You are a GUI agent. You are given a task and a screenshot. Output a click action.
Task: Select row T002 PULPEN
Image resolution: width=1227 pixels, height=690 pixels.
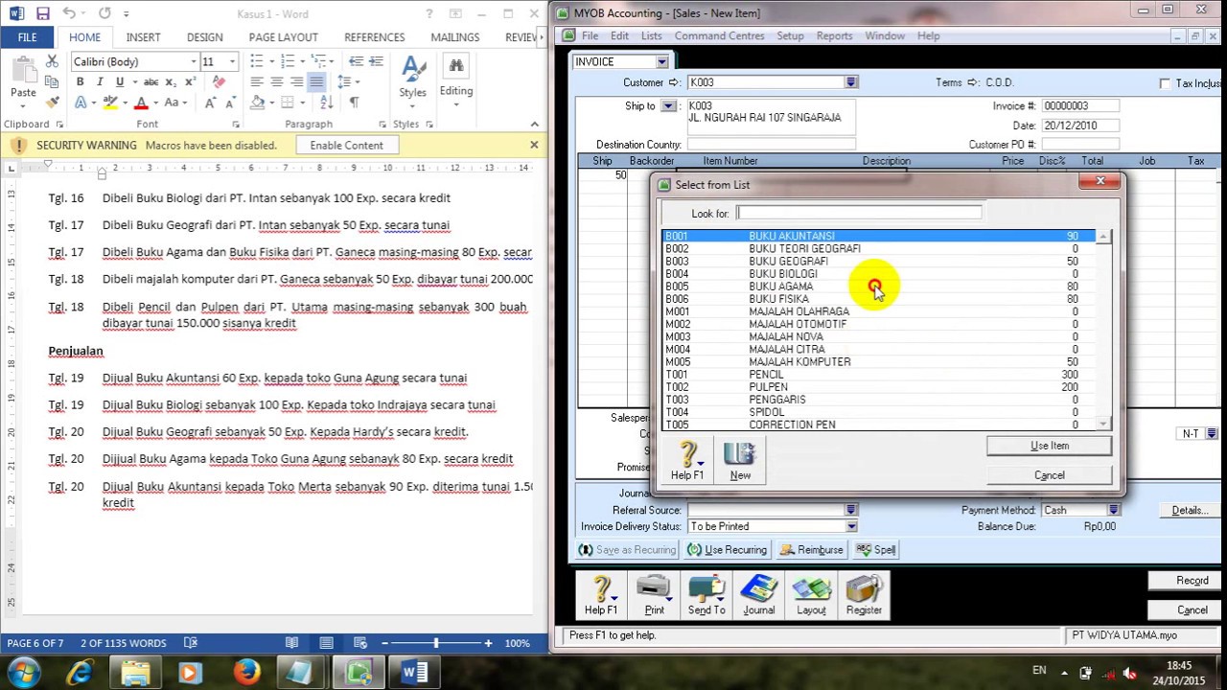point(880,387)
